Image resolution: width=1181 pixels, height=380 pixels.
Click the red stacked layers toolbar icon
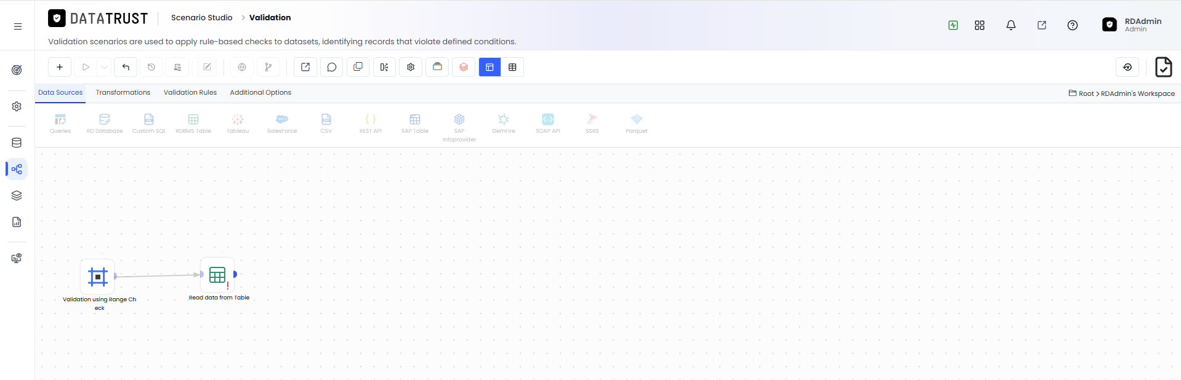pyautogui.click(x=464, y=67)
